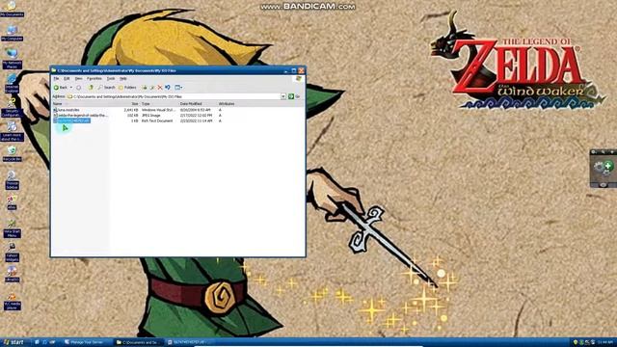Go up one folder level
Screen dimensions: 617x347
91,88
